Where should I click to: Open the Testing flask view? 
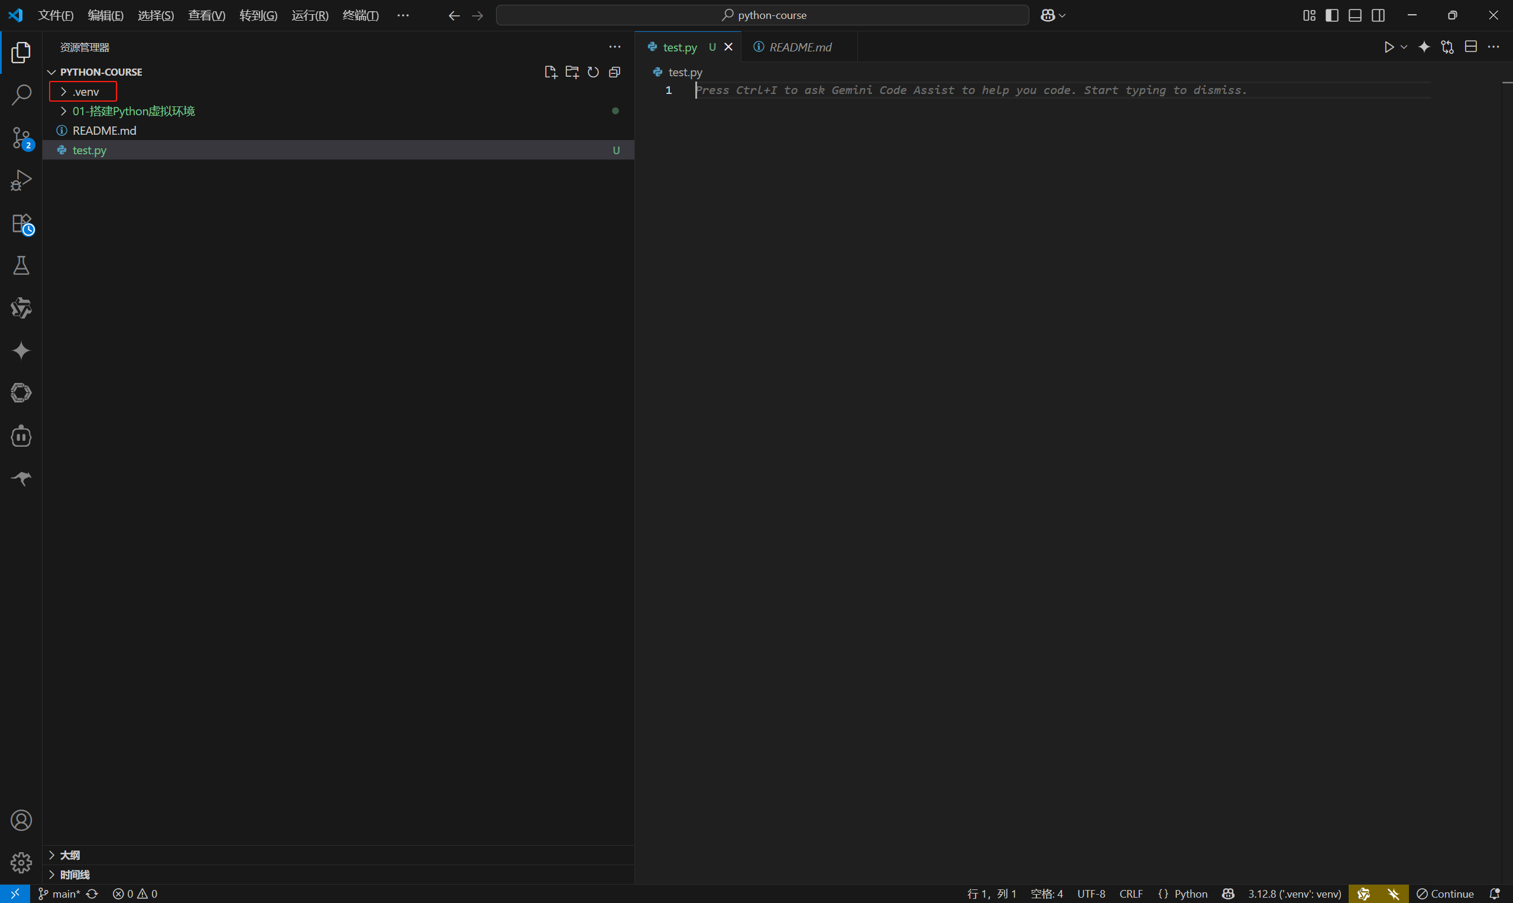click(21, 265)
